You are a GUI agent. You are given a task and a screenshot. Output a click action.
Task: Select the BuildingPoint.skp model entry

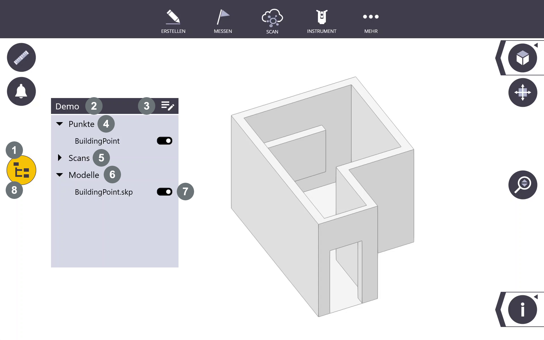[104, 192]
